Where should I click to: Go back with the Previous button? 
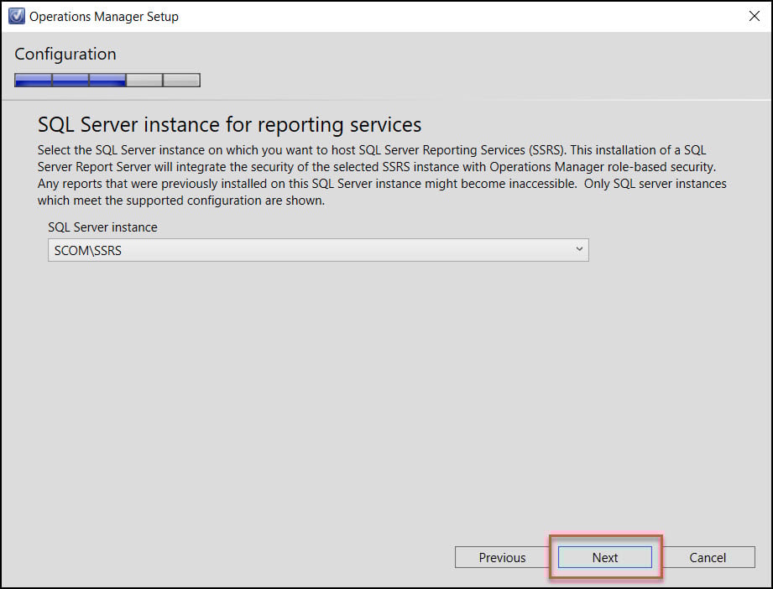click(x=502, y=557)
